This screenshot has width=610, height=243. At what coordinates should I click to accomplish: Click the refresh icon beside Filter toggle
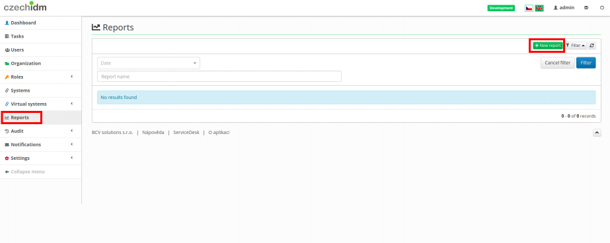[591, 46]
